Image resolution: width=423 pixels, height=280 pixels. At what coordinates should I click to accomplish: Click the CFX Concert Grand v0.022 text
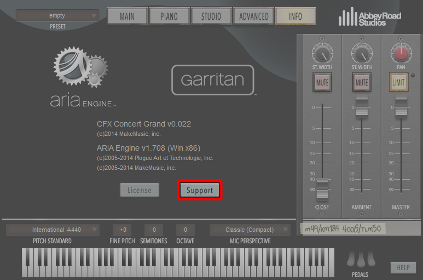144,124
